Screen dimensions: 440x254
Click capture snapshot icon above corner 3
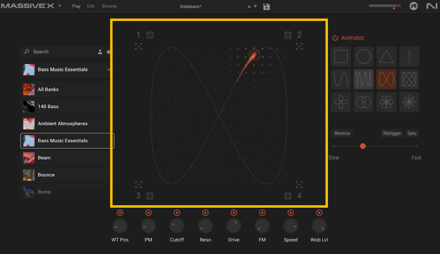click(x=138, y=184)
